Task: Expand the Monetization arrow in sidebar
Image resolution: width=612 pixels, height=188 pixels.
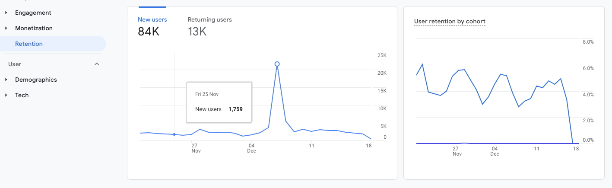Action: pyautogui.click(x=6, y=29)
